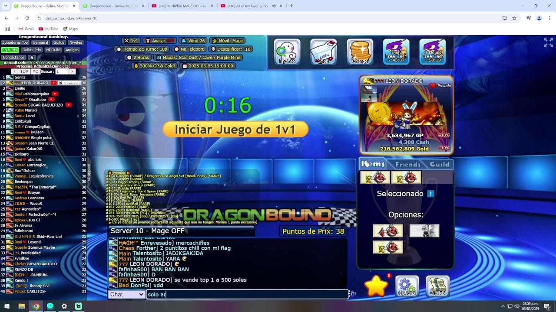This screenshot has height=312, width=556.
Task: Click the home icon in rankings panel
Action: tap(32, 57)
